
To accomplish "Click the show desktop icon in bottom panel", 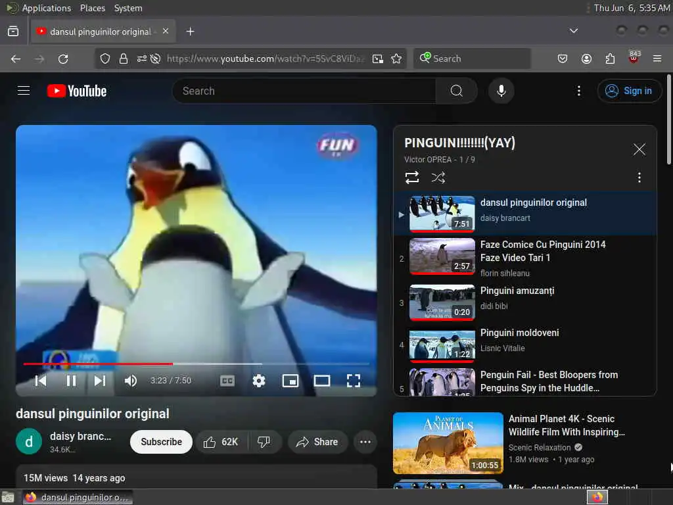I will coord(8,497).
